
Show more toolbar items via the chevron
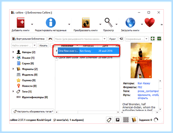pos(162,25)
